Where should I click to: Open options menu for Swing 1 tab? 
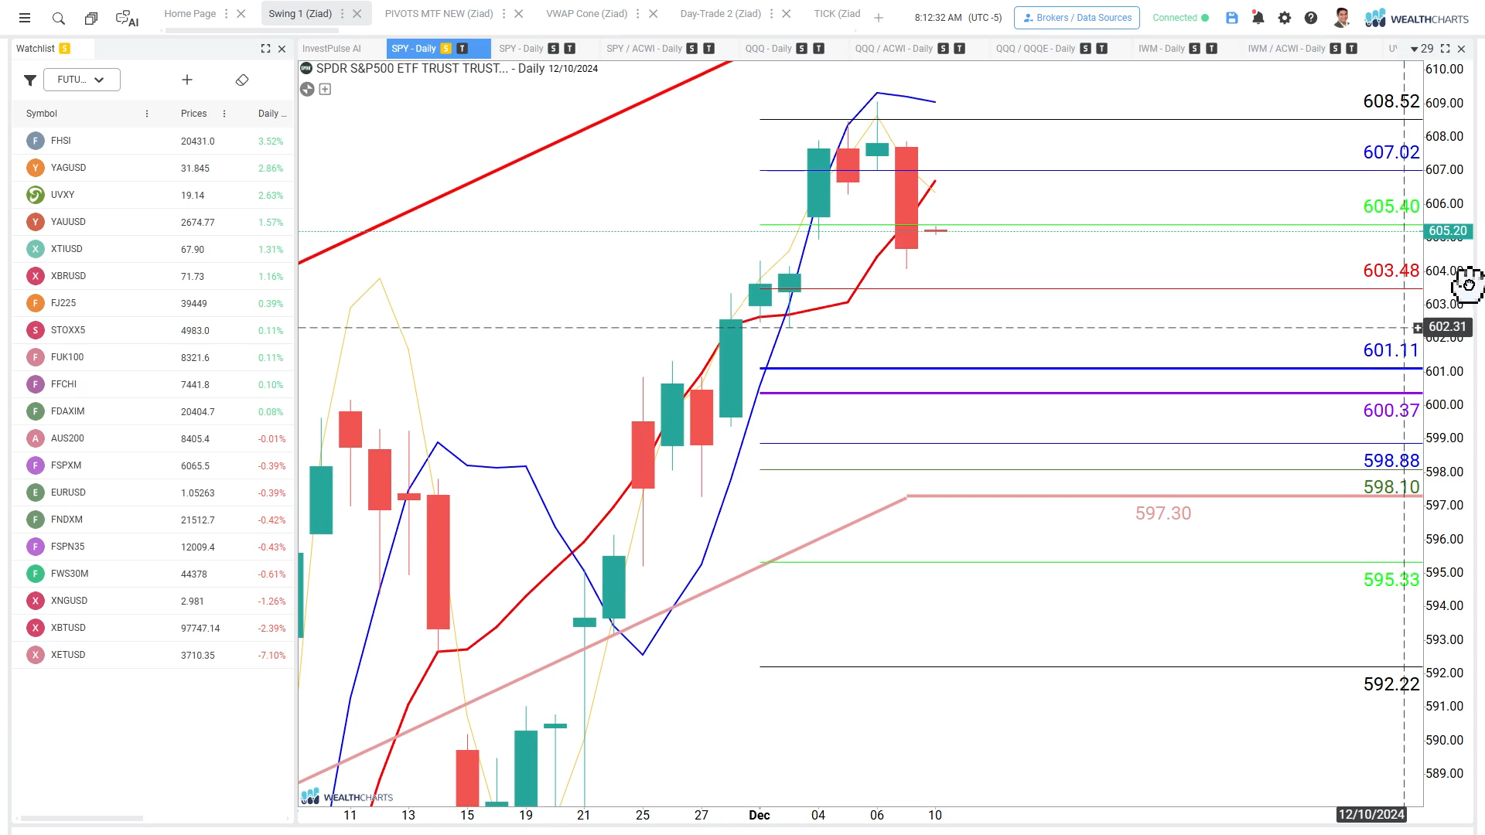pyautogui.click(x=342, y=14)
